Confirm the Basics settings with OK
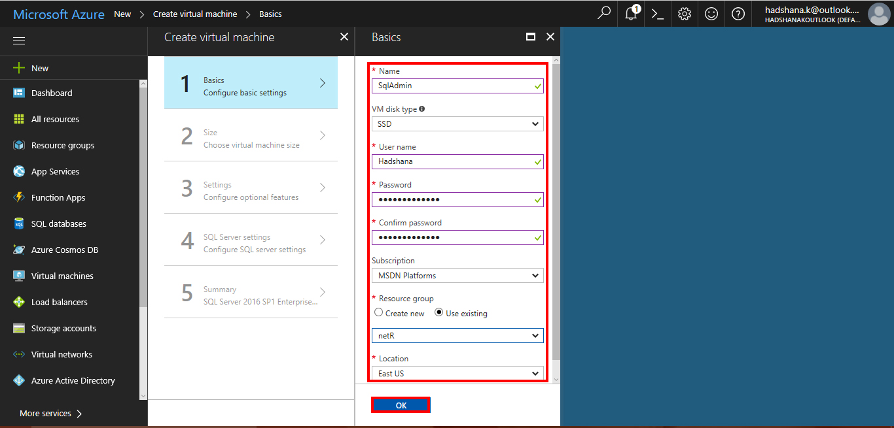This screenshot has width=894, height=428. 401,405
